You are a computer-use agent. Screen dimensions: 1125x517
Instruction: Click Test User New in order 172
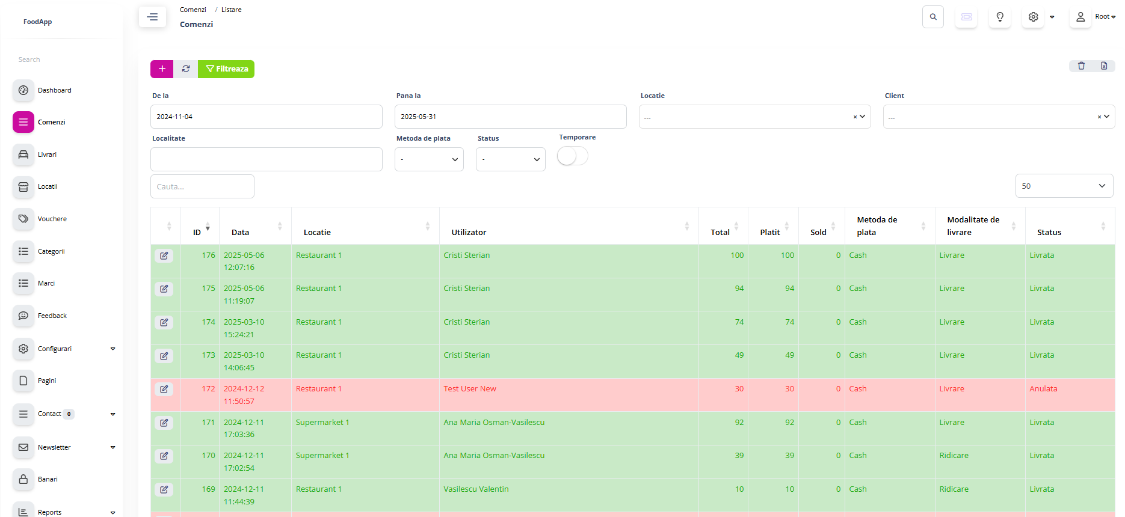coord(470,389)
